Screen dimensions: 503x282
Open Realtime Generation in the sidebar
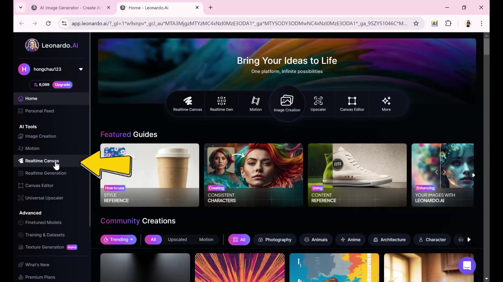51,173
